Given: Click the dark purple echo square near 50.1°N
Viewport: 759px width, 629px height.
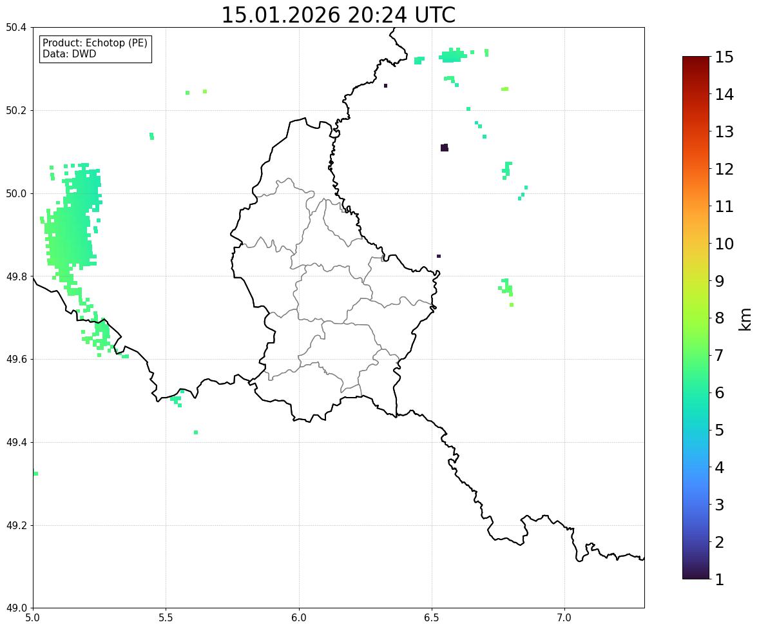Looking at the screenshot, I should click(x=445, y=148).
